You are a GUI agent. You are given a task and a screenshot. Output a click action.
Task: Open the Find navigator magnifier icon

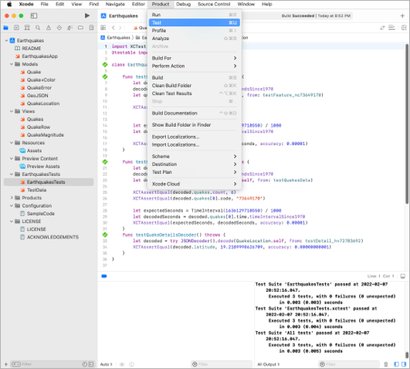click(38, 28)
